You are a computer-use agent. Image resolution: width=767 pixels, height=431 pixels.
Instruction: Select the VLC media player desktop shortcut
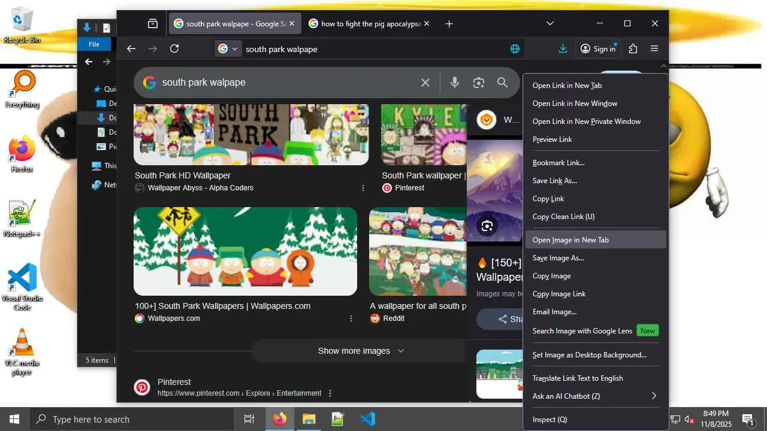pos(22,352)
